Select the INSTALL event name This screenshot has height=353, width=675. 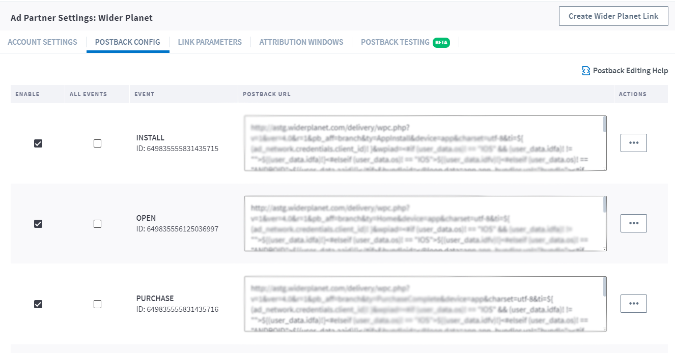click(x=150, y=138)
